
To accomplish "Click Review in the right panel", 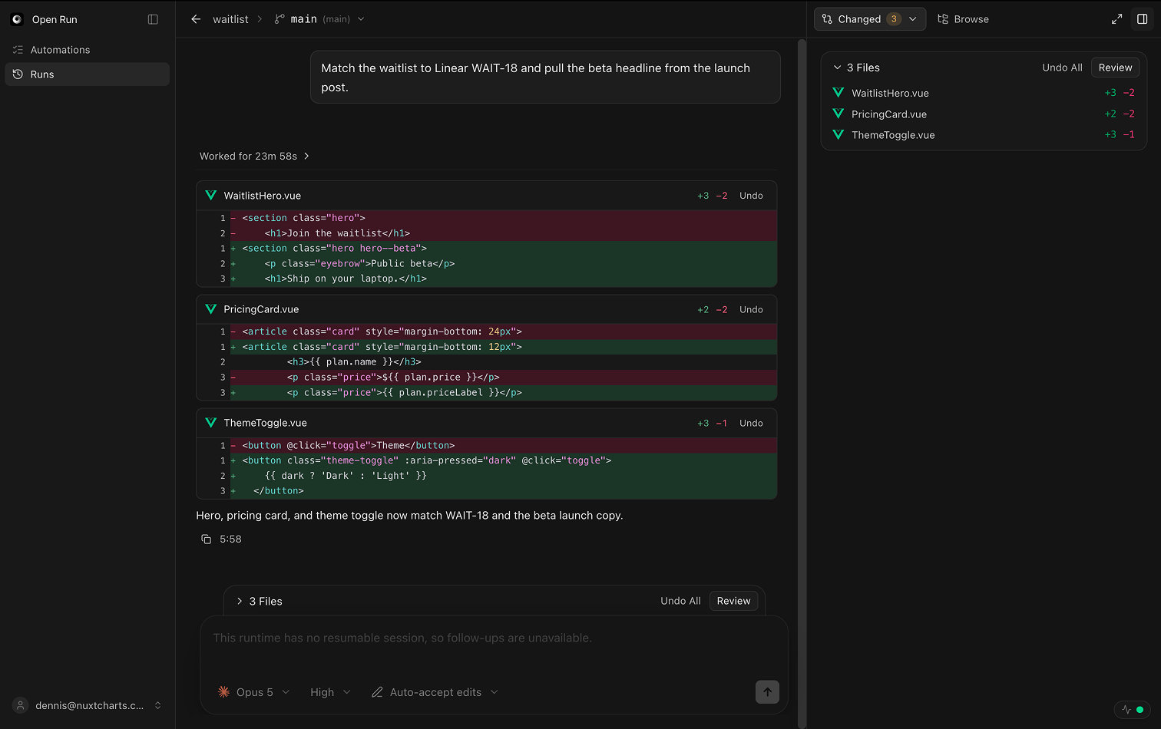I will coord(1115,68).
